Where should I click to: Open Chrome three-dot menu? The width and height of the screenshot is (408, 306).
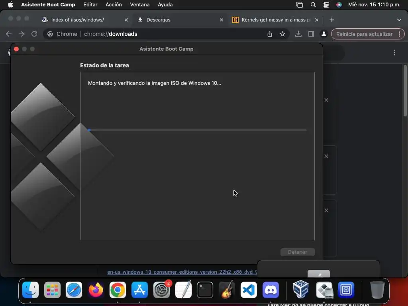[x=399, y=34]
